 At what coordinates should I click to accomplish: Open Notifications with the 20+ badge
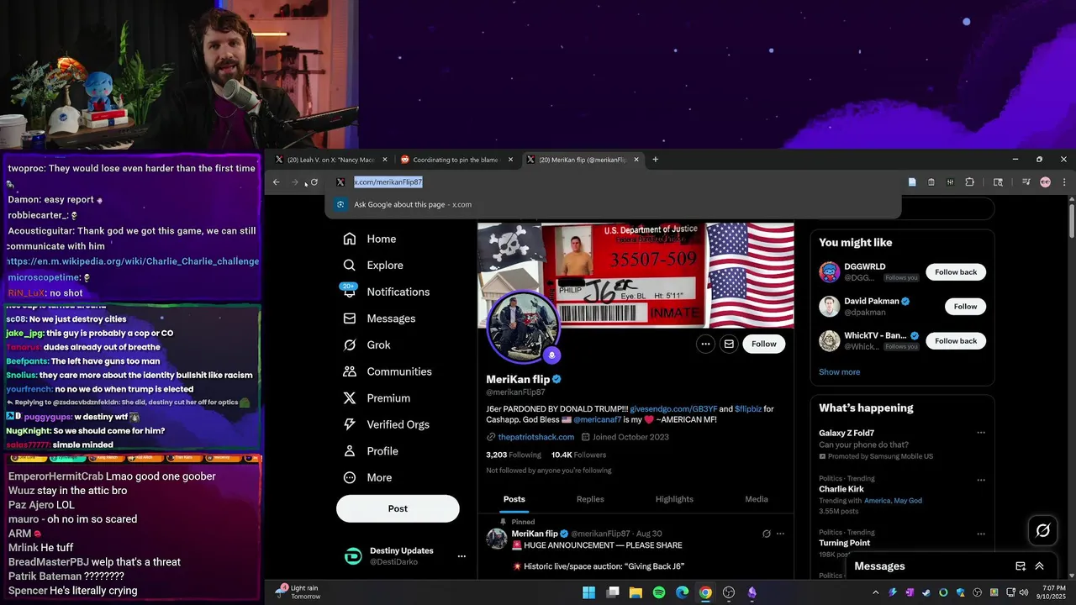click(387, 292)
